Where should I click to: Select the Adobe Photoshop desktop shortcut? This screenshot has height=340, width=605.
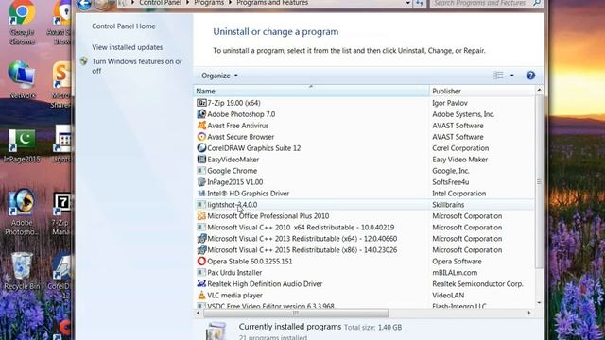tap(22, 212)
